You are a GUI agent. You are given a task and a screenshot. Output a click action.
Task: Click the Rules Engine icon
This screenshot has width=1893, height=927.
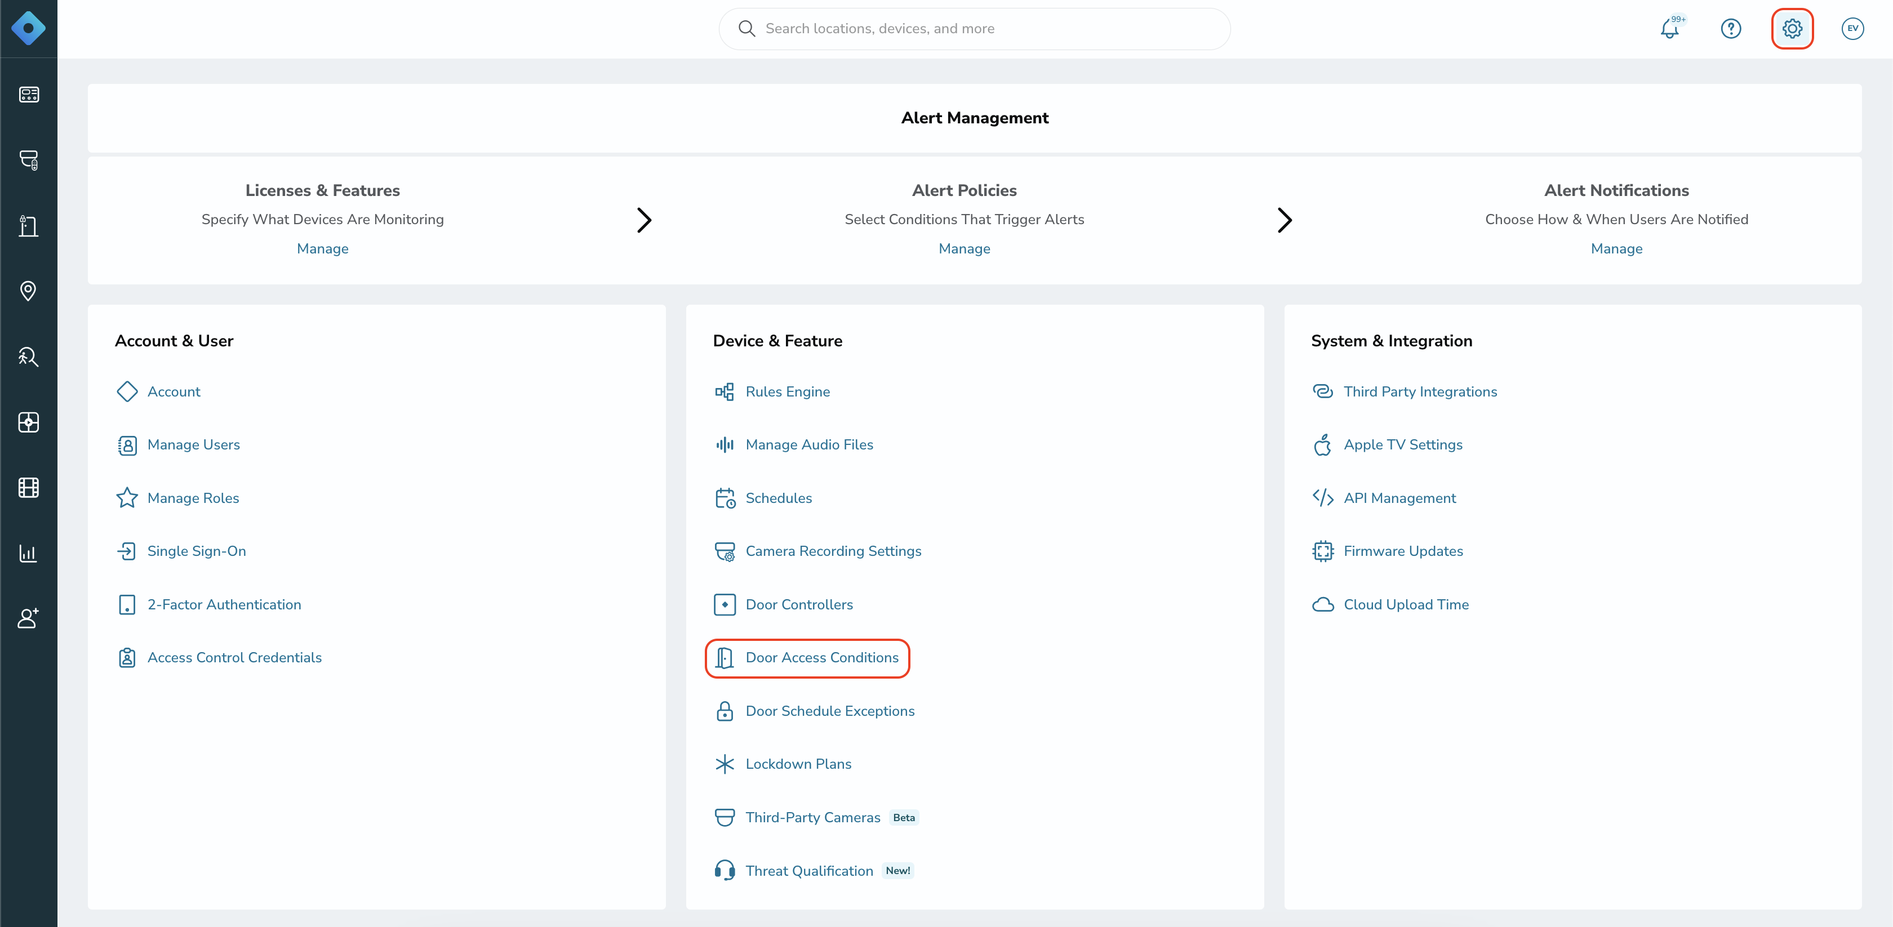coord(725,391)
